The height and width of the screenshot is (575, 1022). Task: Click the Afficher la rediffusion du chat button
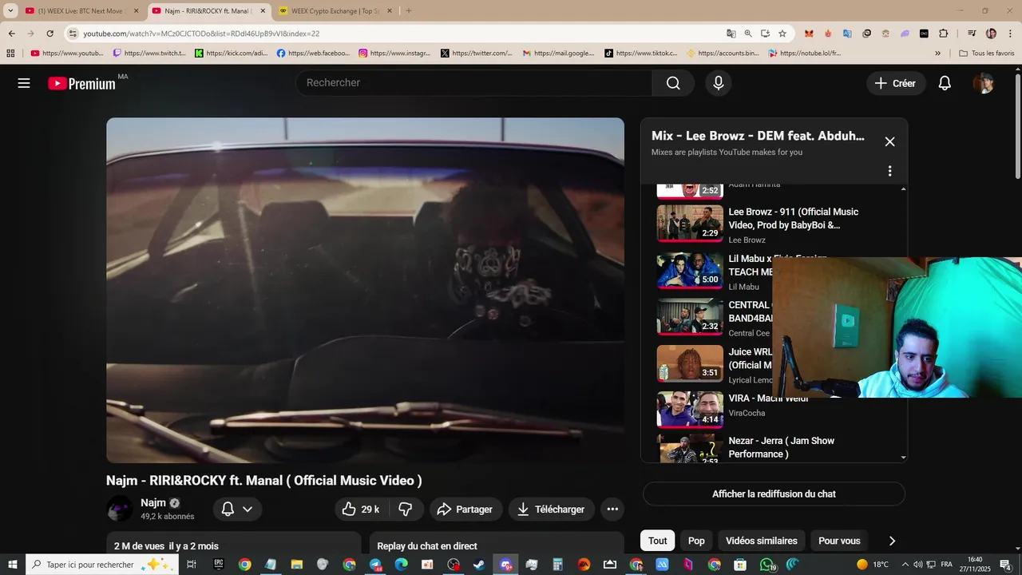(x=774, y=494)
